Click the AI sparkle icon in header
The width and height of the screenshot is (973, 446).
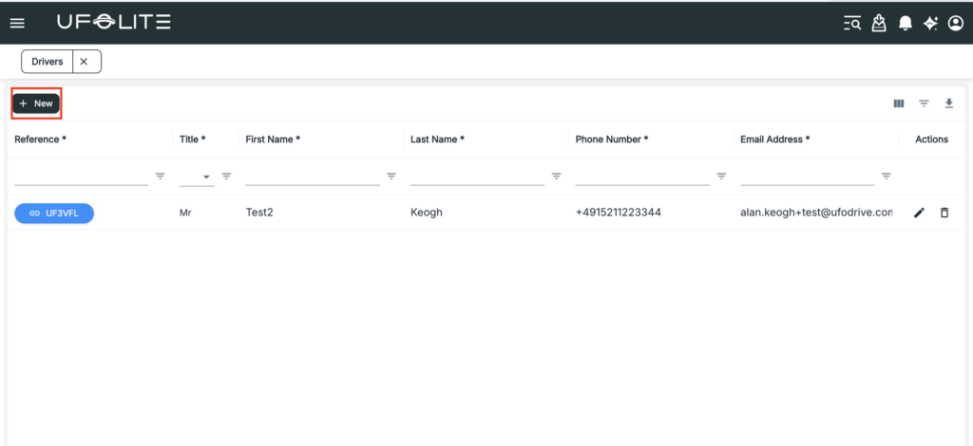[x=931, y=23]
